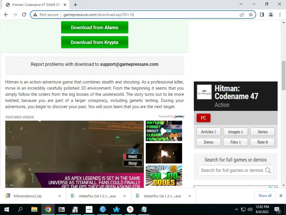This screenshot has height=215, width=286.
Task: Expand options for hitmandemo2.zip download
Action: tap(59, 196)
